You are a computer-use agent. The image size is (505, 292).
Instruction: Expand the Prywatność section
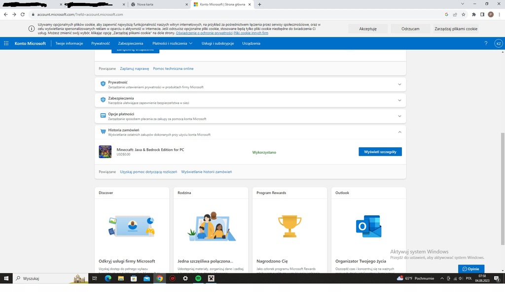(x=399, y=84)
